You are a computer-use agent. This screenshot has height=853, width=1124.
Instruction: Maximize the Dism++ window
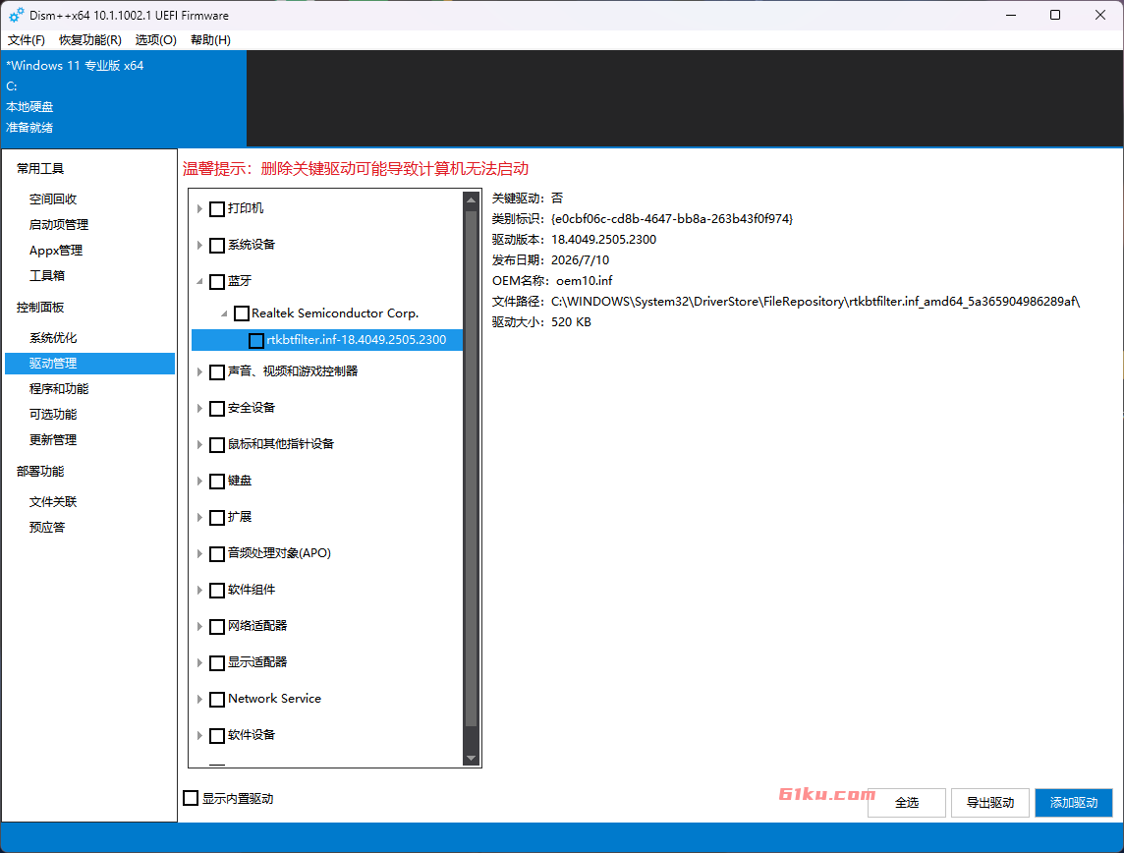click(x=1055, y=15)
